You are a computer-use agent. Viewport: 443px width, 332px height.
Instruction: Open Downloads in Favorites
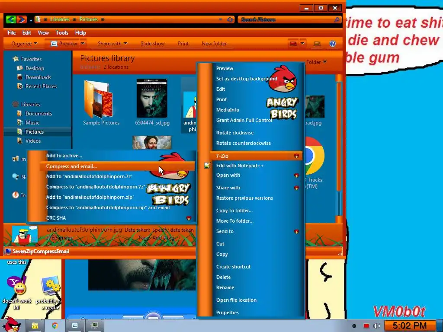pos(34,77)
